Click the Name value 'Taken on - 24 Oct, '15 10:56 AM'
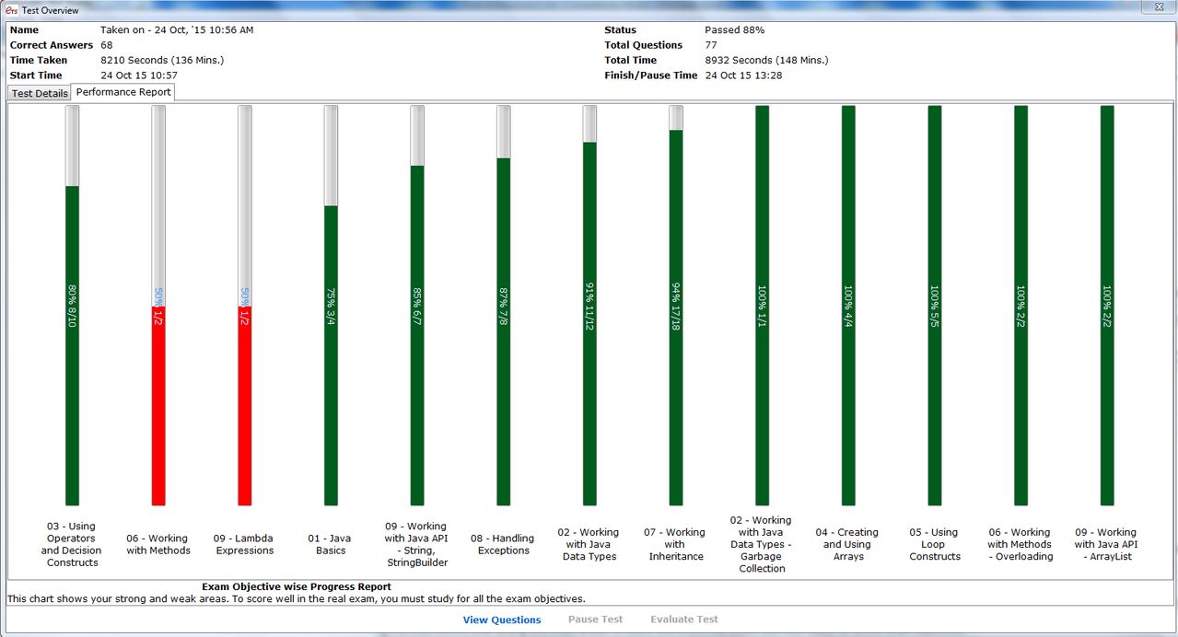Viewport: 1178px width, 637px height. [177, 30]
